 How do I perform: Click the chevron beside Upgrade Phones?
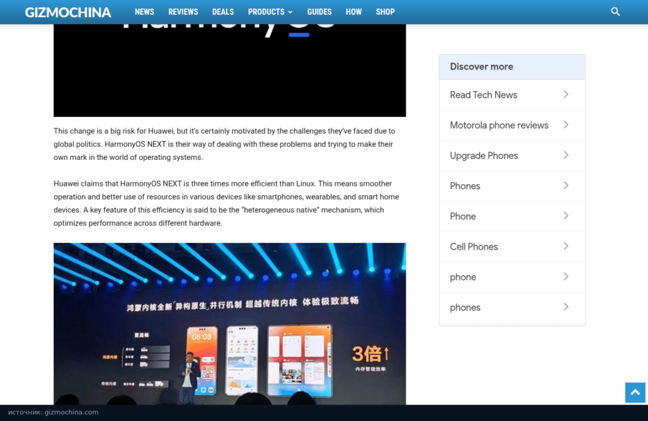coord(566,156)
